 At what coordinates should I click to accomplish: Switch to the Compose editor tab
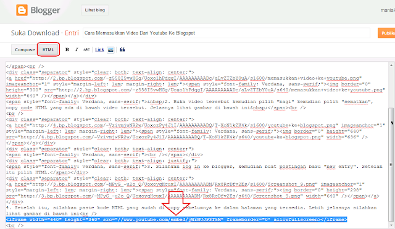(x=25, y=49)
